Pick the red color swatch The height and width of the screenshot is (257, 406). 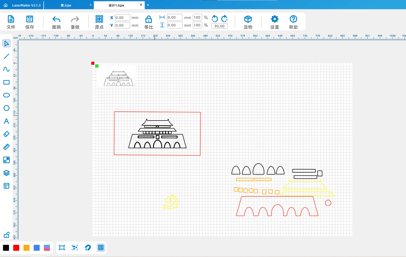pos(16,248)
